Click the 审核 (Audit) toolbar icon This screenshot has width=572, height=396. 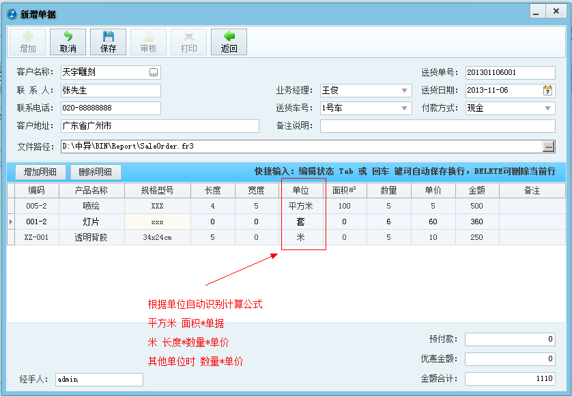pyautogui.click(x=149, y=41)
